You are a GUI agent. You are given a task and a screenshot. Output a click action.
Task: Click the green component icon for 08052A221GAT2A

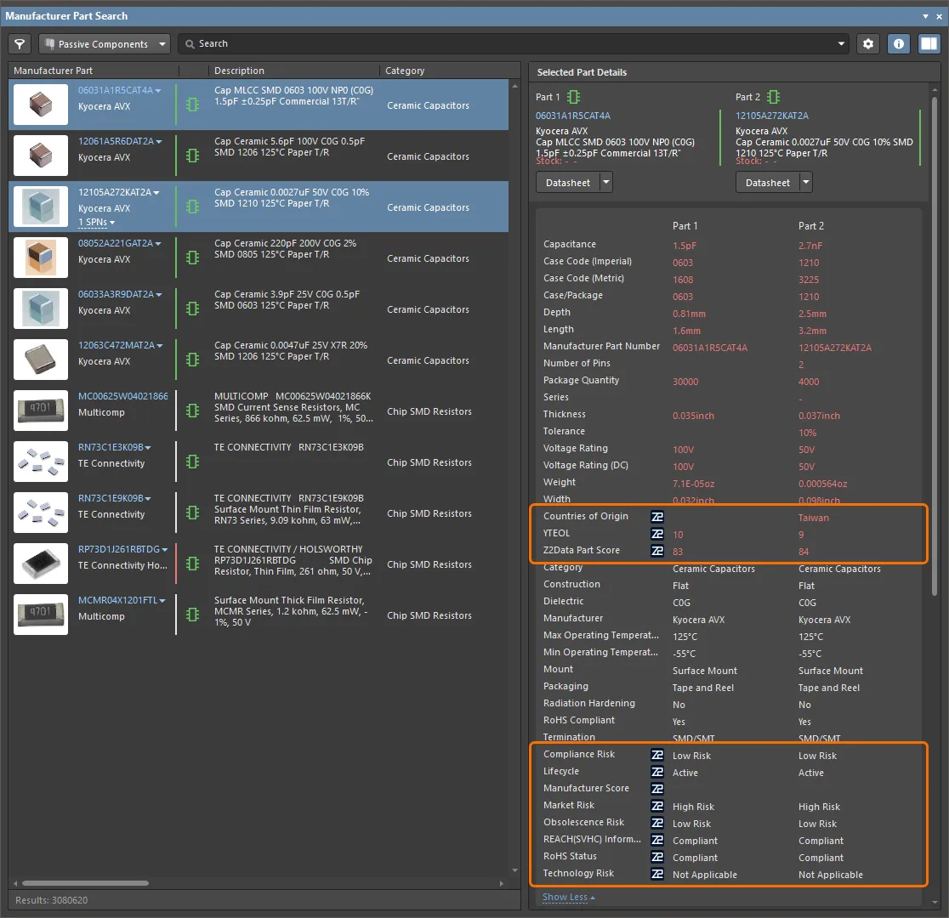(x=193, y=258)
